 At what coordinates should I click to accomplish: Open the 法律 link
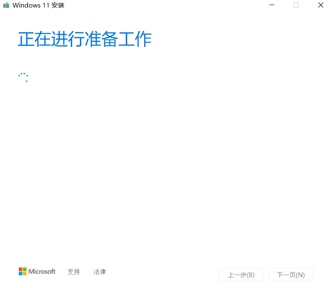(100, 272)
